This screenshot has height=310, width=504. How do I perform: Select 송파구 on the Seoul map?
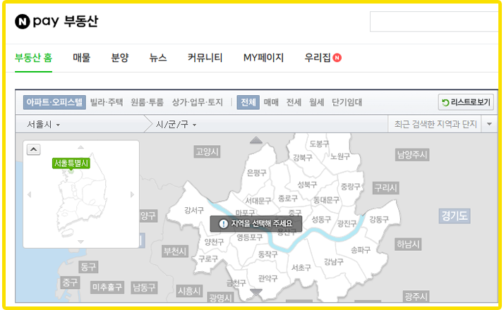(360, 249)
